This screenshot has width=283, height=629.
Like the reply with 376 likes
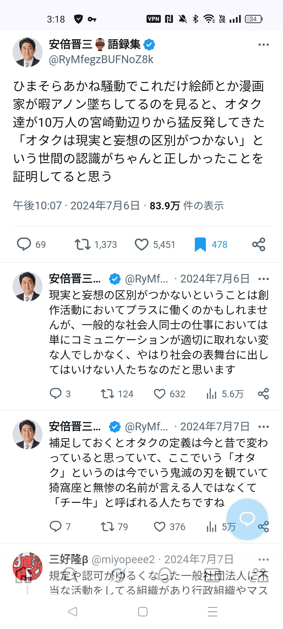click(160, 527)
